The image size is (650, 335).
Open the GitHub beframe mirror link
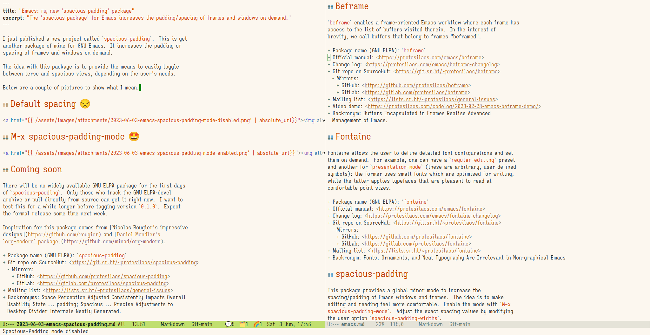point(416,85)
